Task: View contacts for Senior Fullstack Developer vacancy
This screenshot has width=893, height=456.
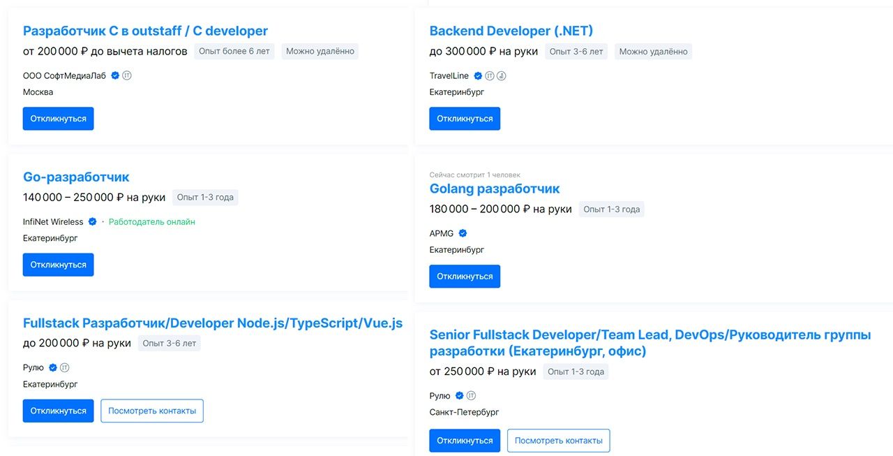Action: click(558, 441)
